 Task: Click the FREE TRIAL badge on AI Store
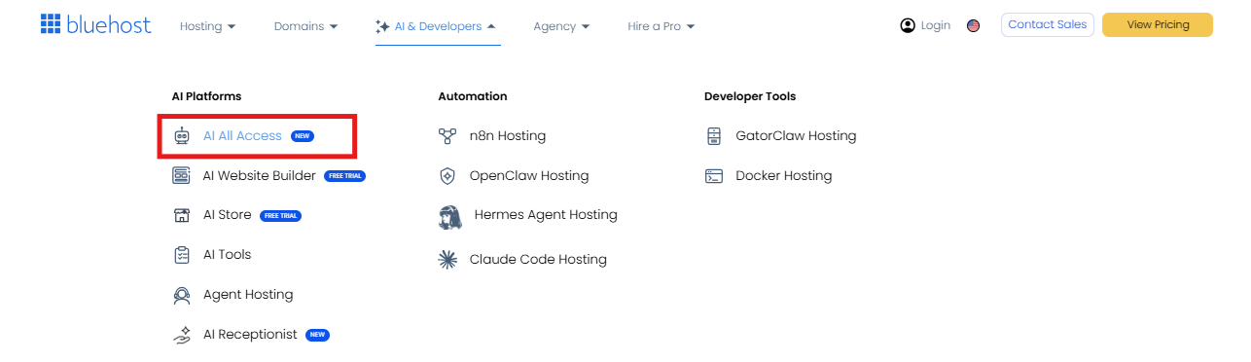click(x=280, y=216)
